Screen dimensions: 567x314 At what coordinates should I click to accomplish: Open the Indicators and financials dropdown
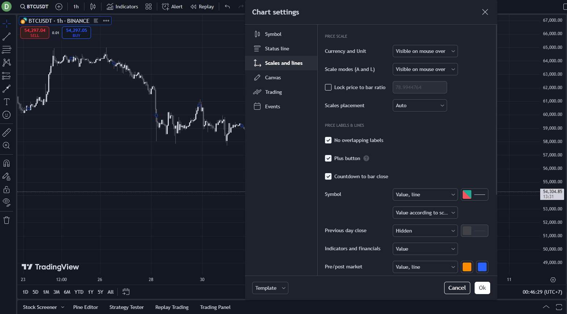pos(425,249)
